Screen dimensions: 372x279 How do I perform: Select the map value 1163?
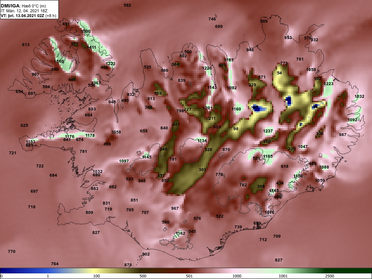click(x=229, y=60)
